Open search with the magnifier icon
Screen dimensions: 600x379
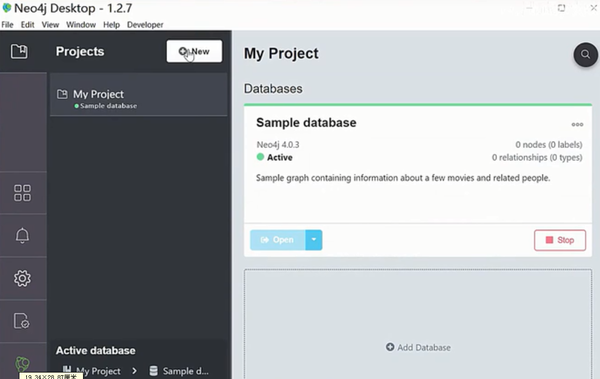click(585, 54)
